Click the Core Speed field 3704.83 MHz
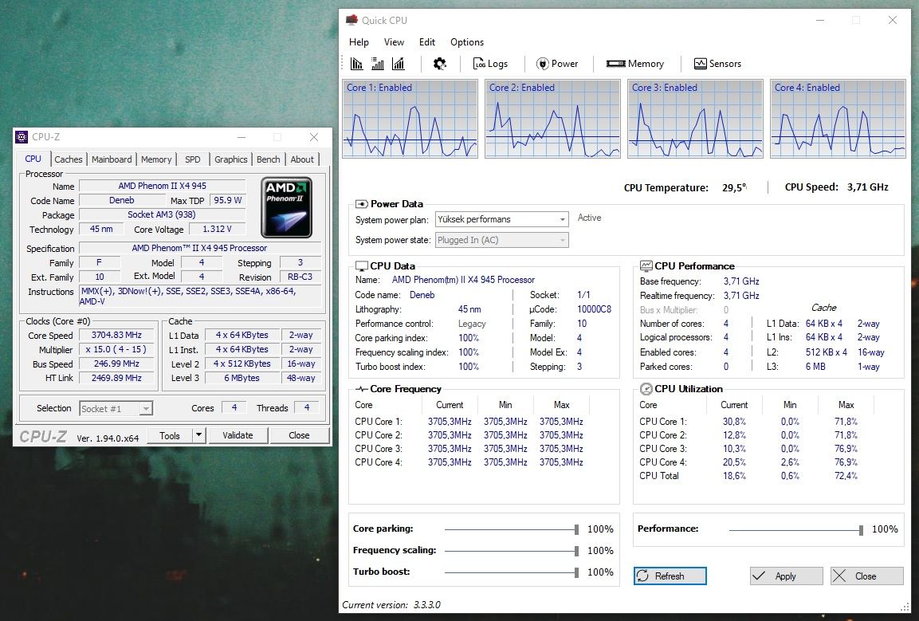This screenshot has width=919, height=621. pyautogui.click(x=116, y=335)
